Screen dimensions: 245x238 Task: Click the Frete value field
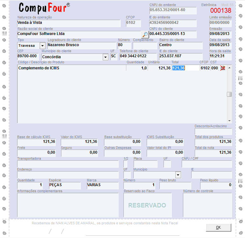(36, 153)
